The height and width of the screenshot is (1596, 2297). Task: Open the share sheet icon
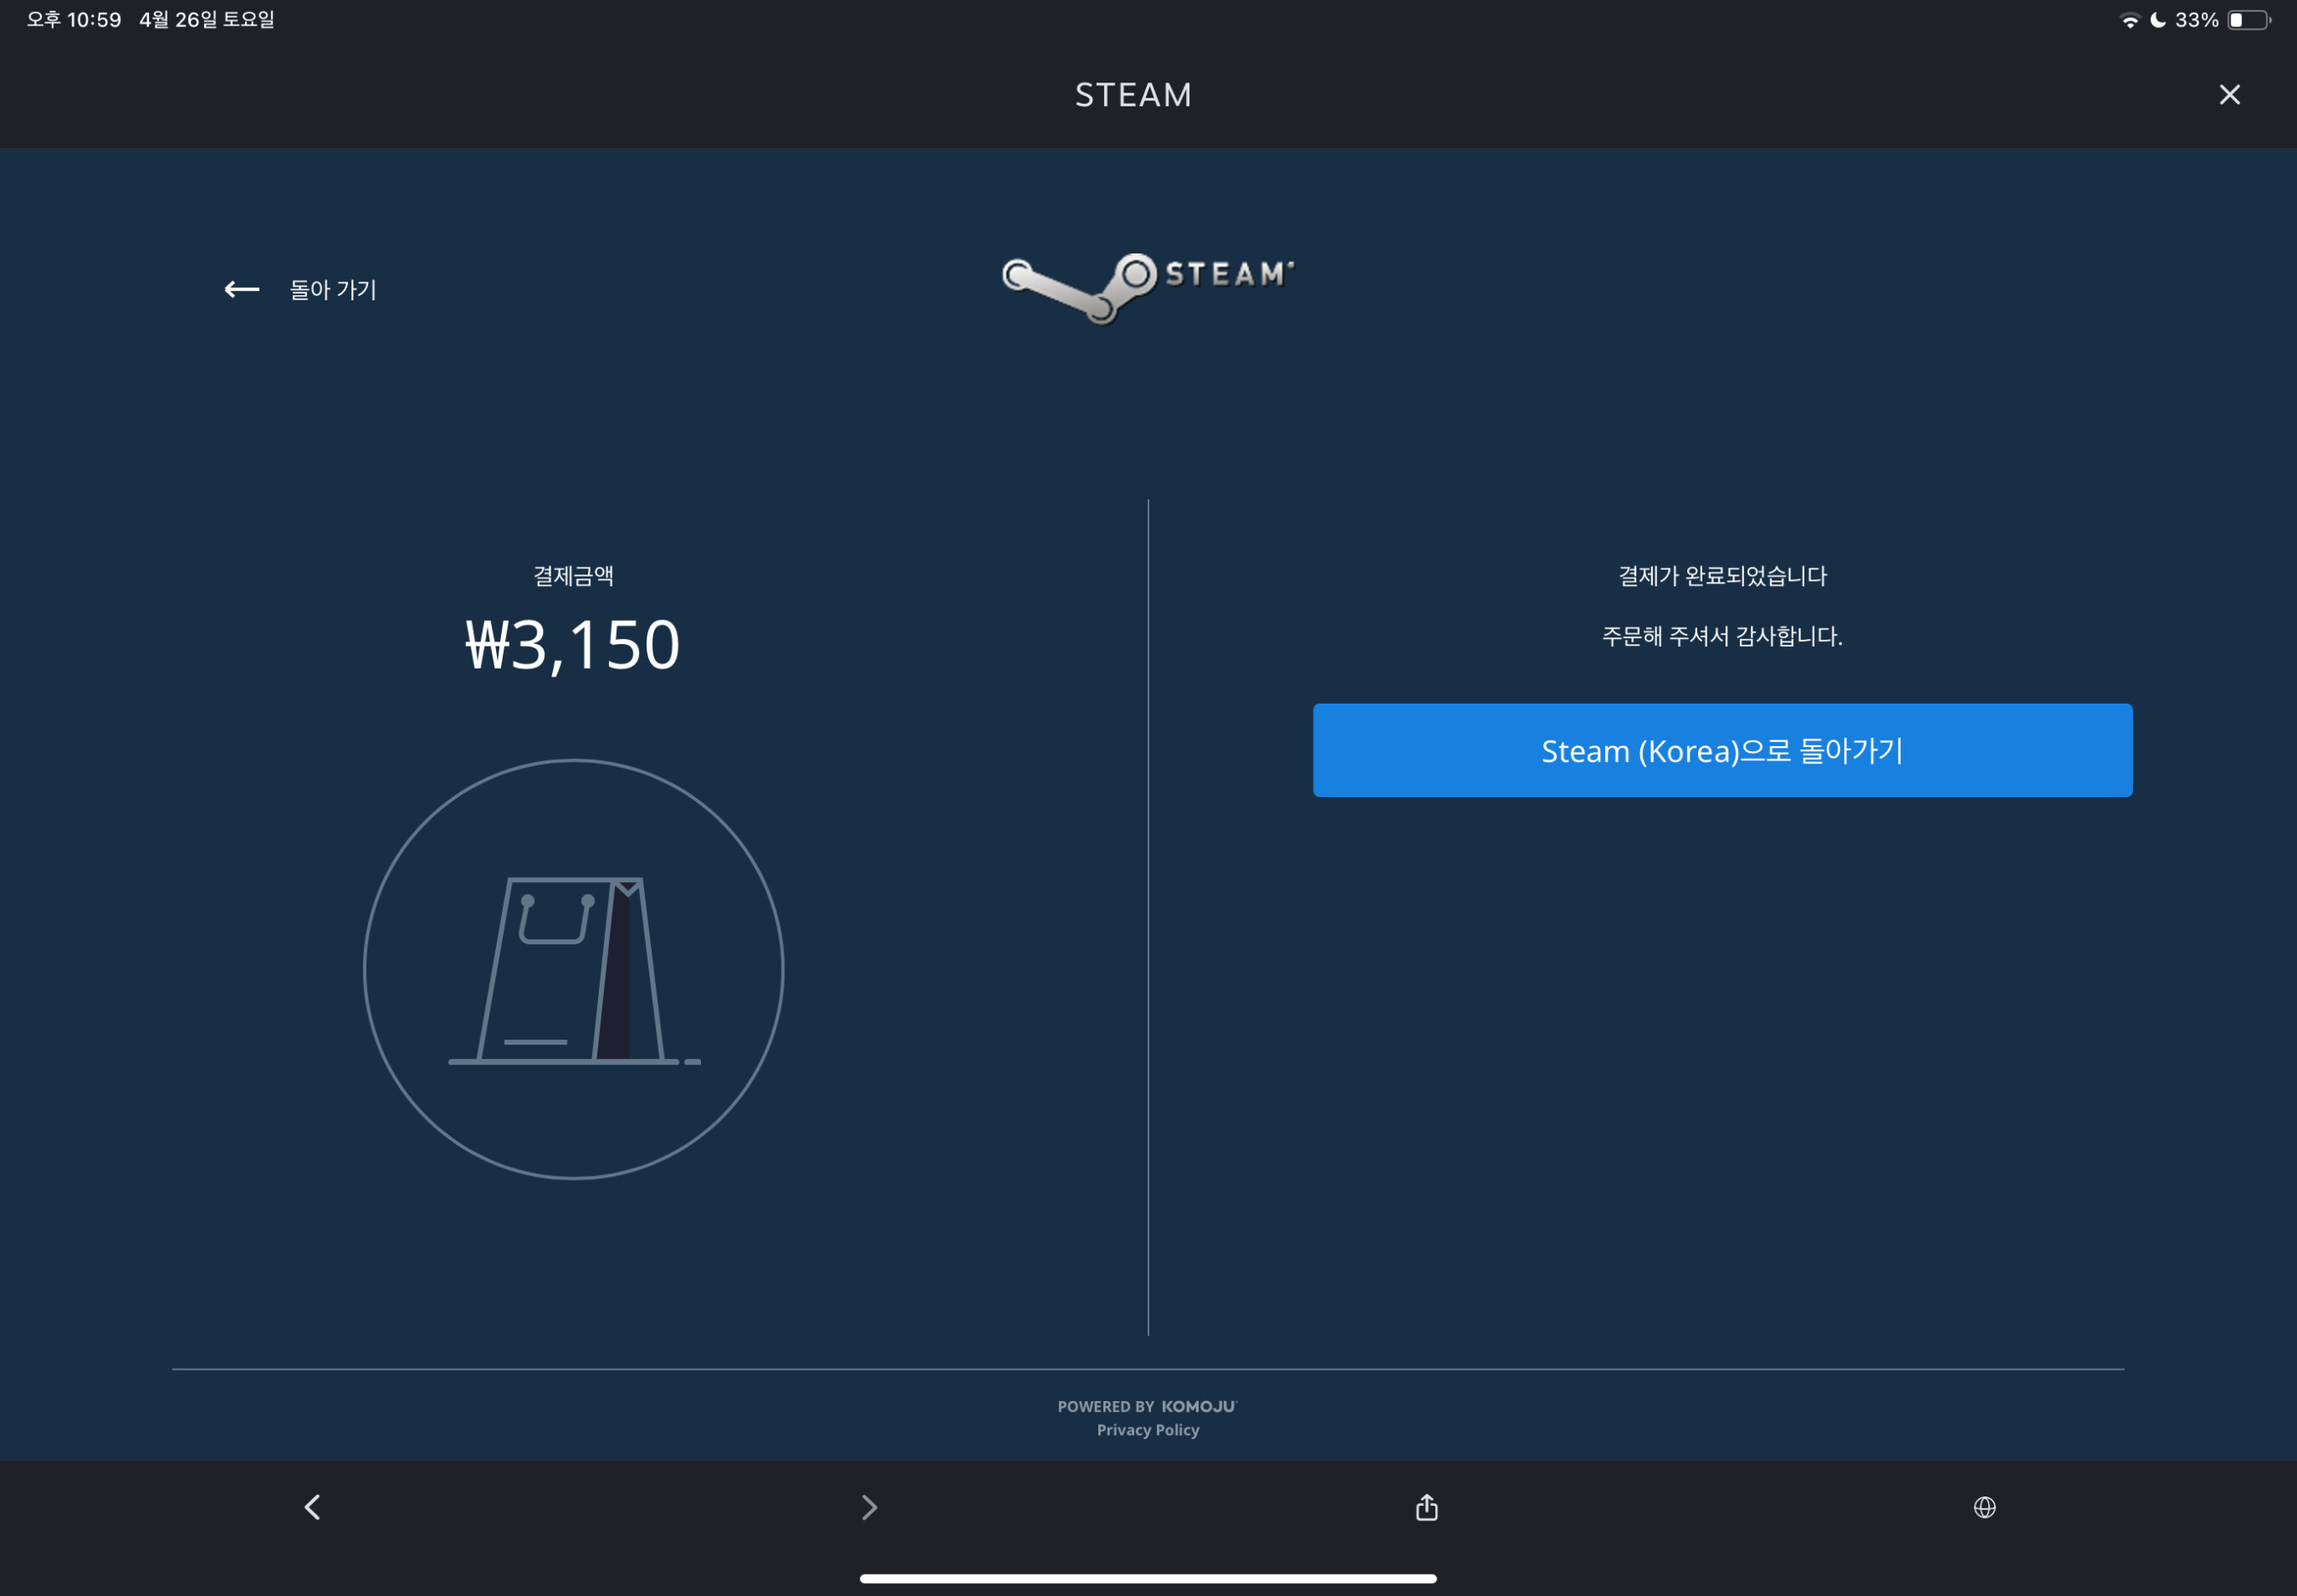[x=1426, y=1507]
